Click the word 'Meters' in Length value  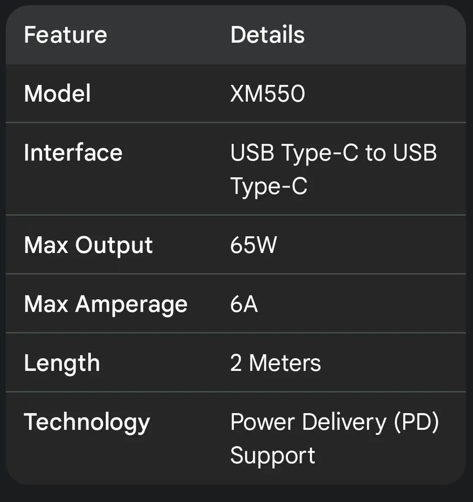[x=285, y=363]
